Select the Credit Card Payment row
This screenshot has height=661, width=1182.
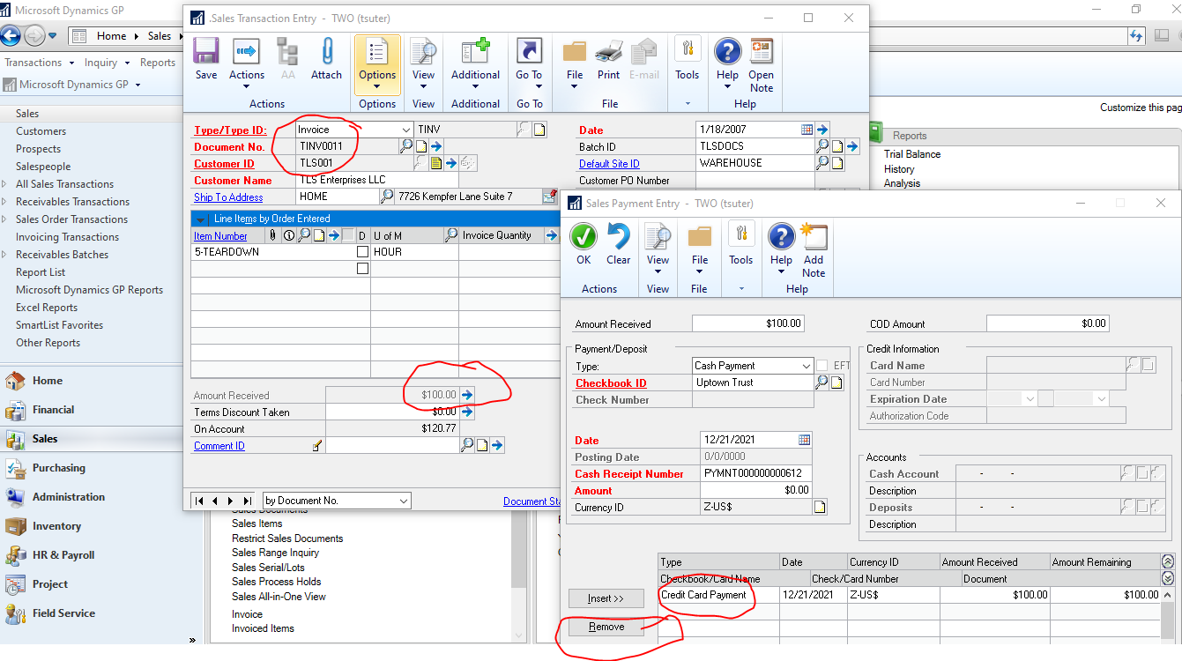pos(910,595)
